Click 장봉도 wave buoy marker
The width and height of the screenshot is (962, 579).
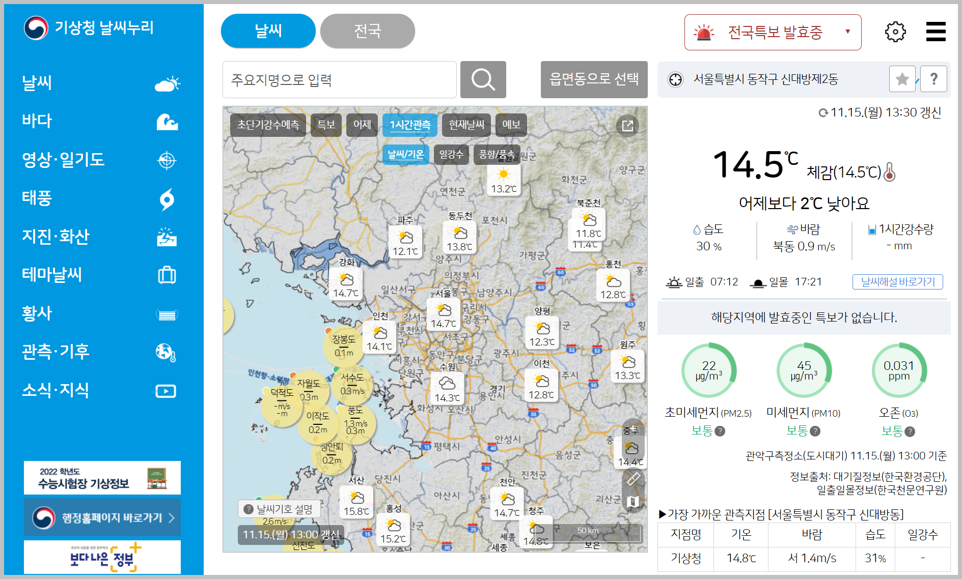pyautogui.click(x=344, y=346)
